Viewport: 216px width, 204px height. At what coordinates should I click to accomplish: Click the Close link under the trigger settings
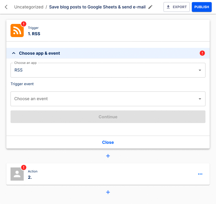pos(108,142)
